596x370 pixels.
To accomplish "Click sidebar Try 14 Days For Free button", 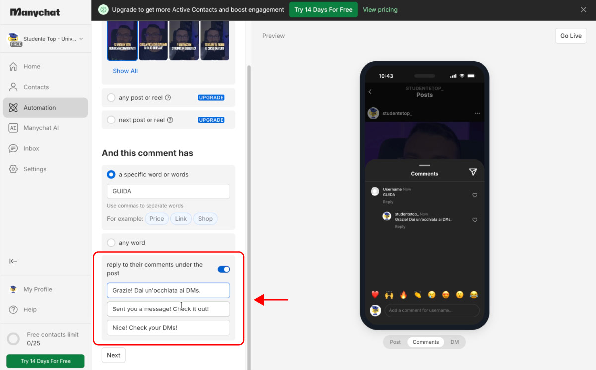I will coord(46,361).
